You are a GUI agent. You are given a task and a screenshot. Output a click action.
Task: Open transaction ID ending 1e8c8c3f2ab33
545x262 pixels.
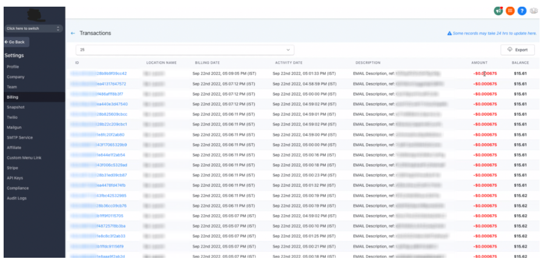pos(98,235)
